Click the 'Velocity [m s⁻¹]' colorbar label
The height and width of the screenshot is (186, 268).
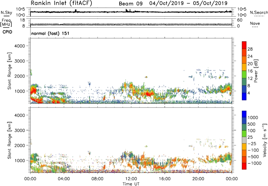[x=265, y=140]
